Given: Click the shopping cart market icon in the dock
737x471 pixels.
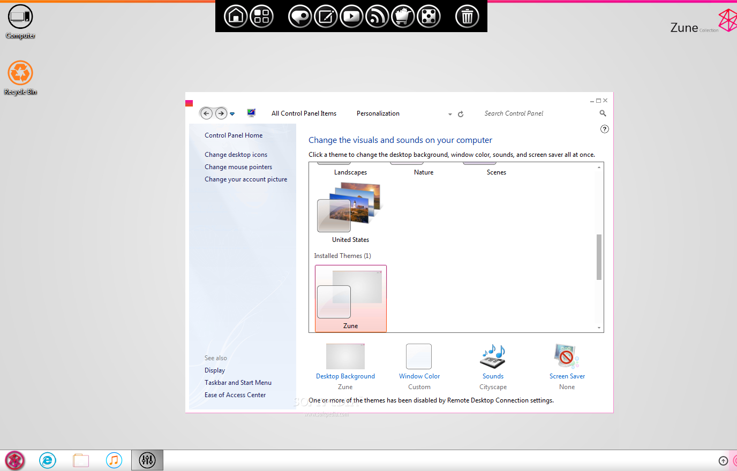Looking at the screenshot, I should click(x=403, y=16).
